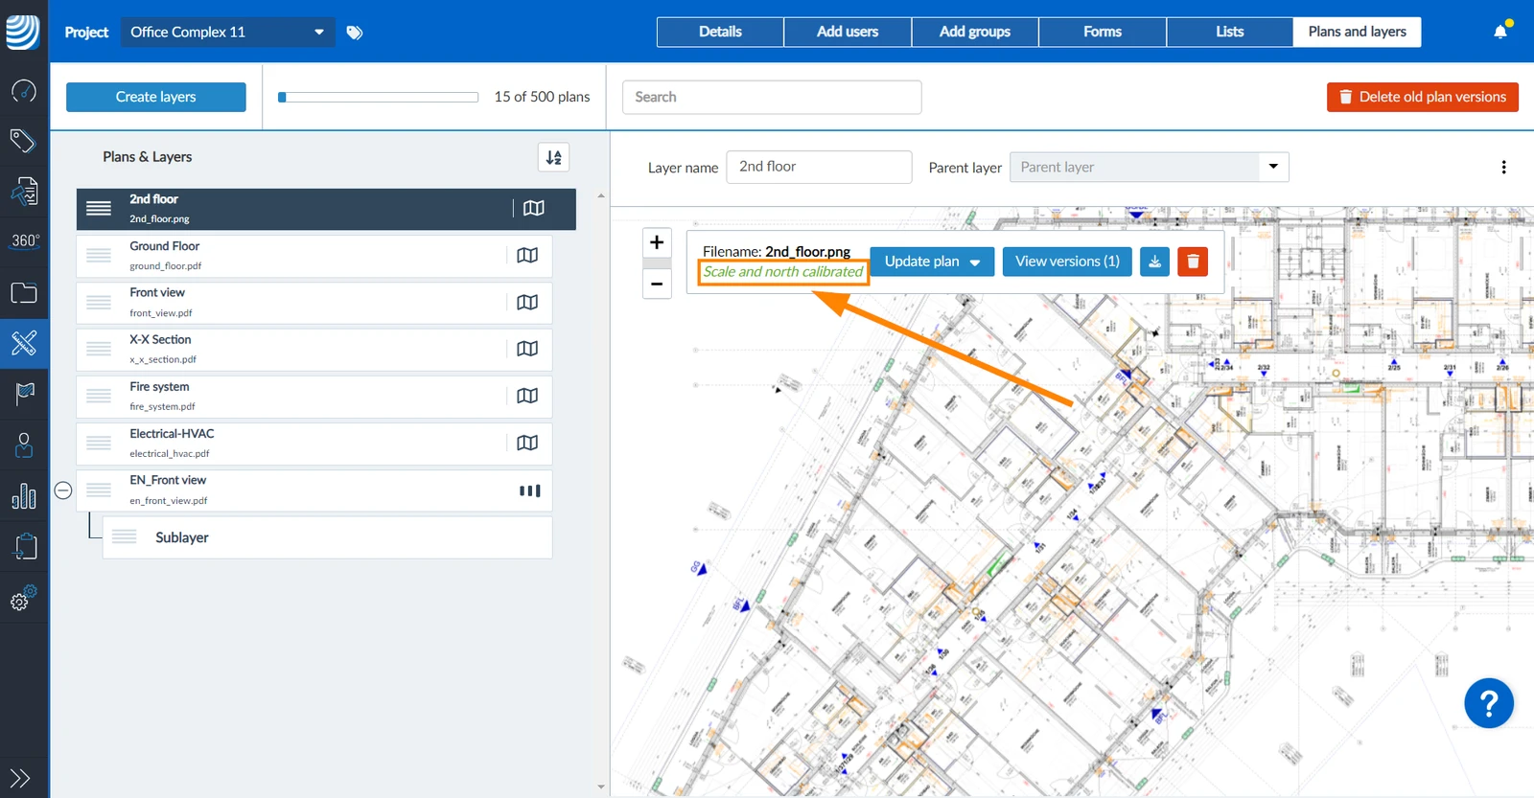Click the Create layers button
The width and height of the screenshot is (1534, 798).
point(156,97)
